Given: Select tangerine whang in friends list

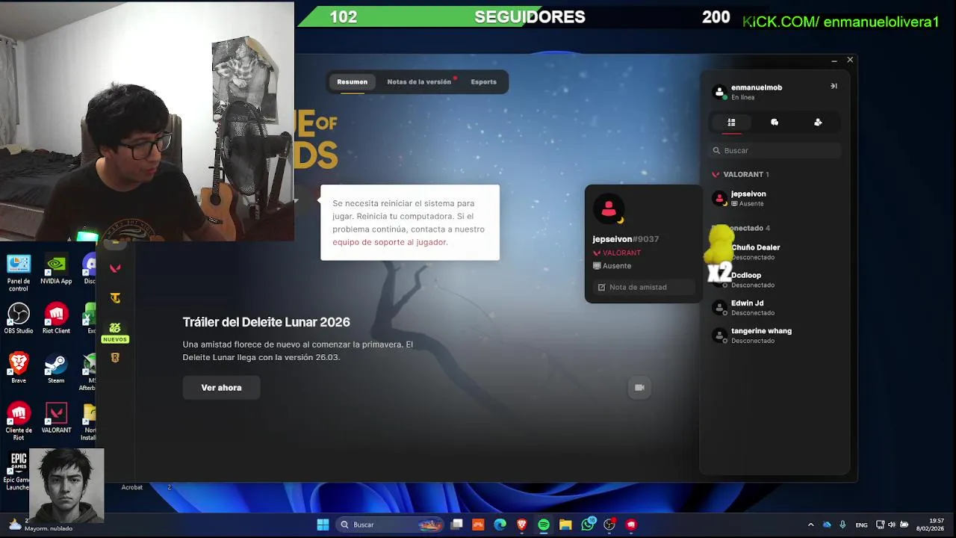Looking at the screenshot, I should click(775, 335).
